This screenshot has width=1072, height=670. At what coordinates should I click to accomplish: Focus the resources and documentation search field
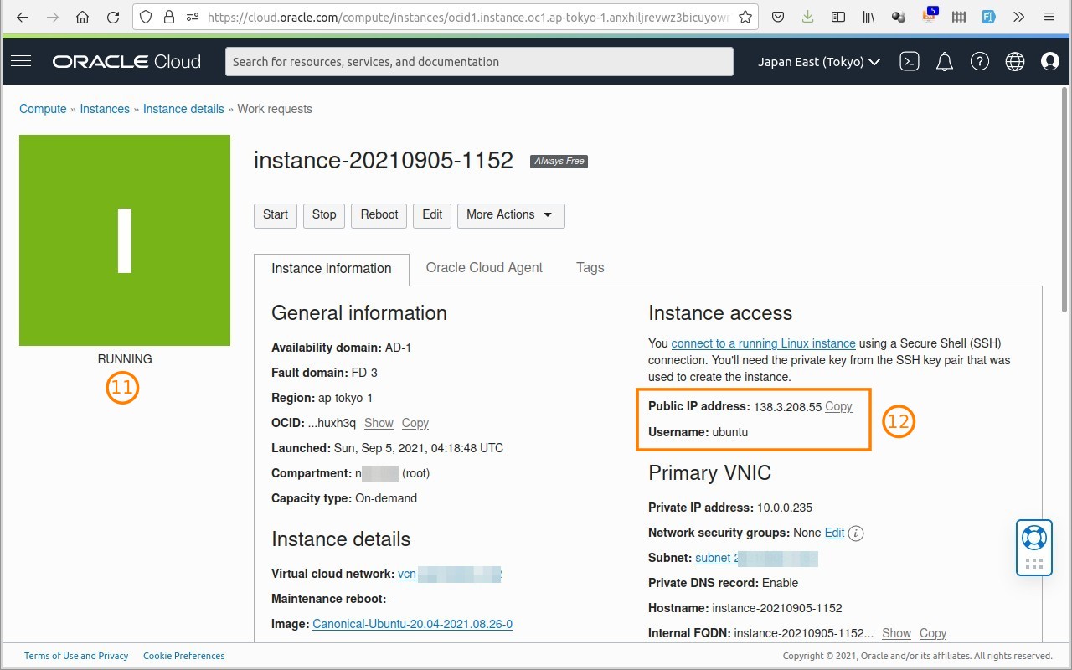pos(479,61)
